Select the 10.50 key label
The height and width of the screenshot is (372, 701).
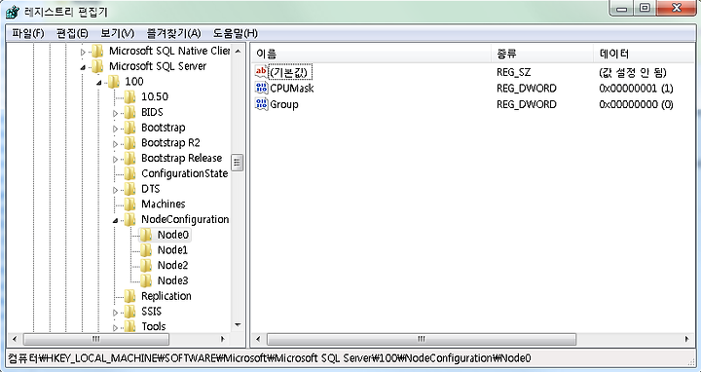pyautogui.click(x=155, y=96)
